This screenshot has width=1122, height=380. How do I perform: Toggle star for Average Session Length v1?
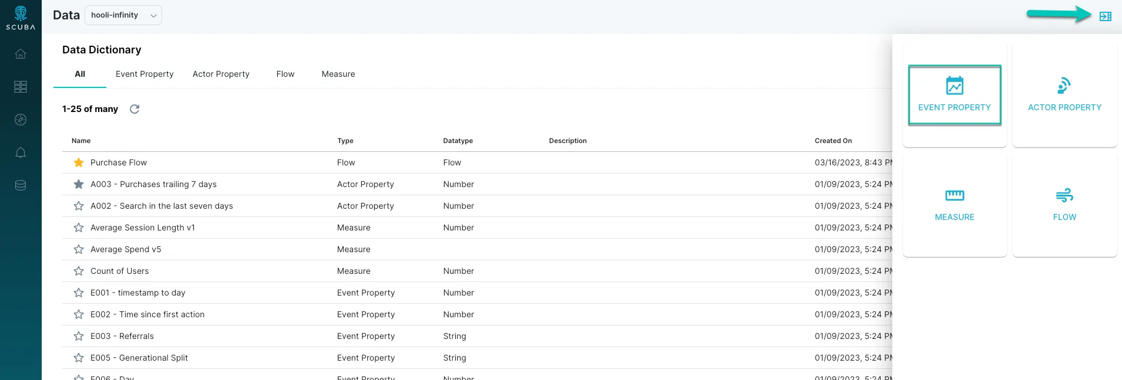(x=79, y=228)
